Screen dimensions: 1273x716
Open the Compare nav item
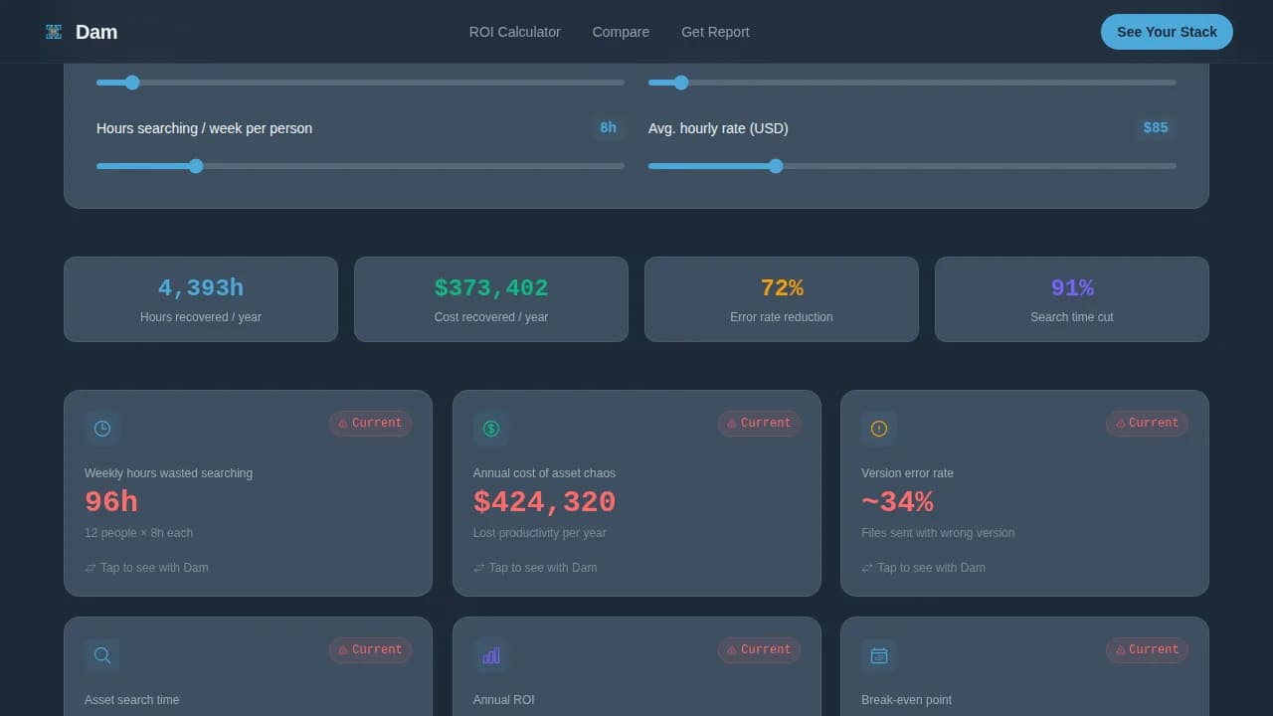pyautogui.click(x=621, y=32)
